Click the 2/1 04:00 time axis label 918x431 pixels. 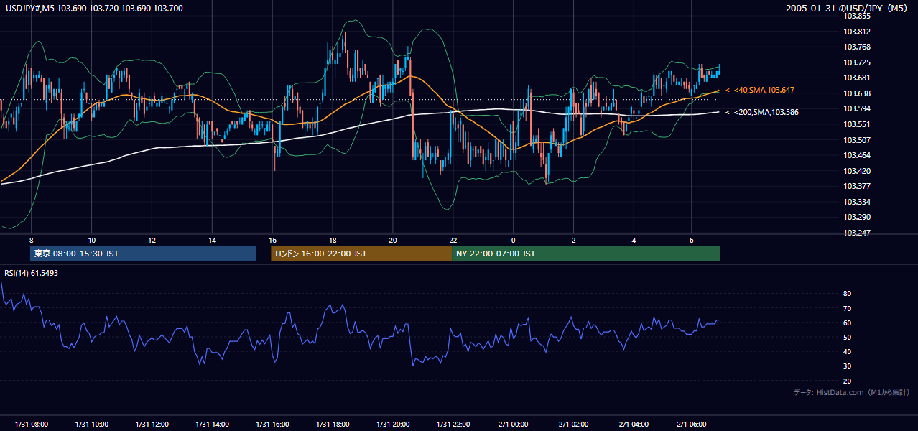pyautogui.click(x=634, y=424)
